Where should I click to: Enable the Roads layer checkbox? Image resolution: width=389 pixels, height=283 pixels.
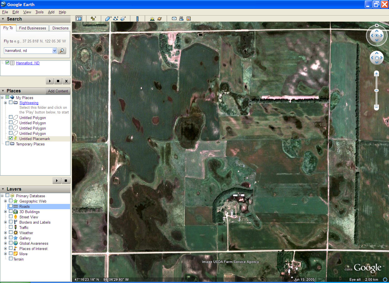[x=11, y=206]
